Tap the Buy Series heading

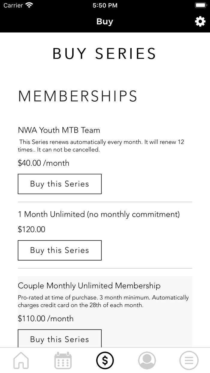point(105,54)
